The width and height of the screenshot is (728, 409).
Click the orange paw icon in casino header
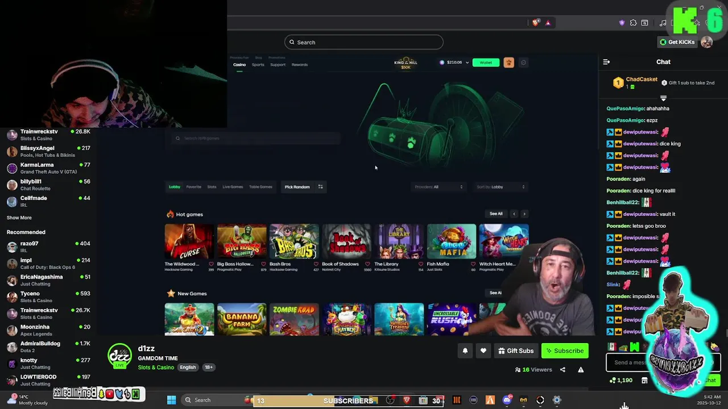508,62
